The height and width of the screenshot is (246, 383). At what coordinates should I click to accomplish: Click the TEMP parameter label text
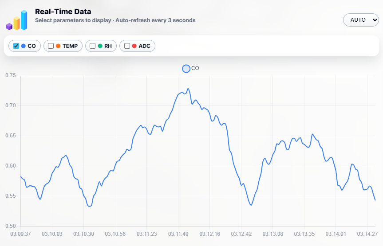coord(70,46)
